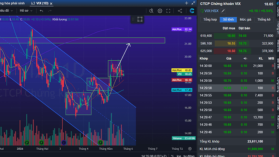The height and width of the screenshot is (157, 279).
Task: Click the Khớp column header
Action: (204, 59)
